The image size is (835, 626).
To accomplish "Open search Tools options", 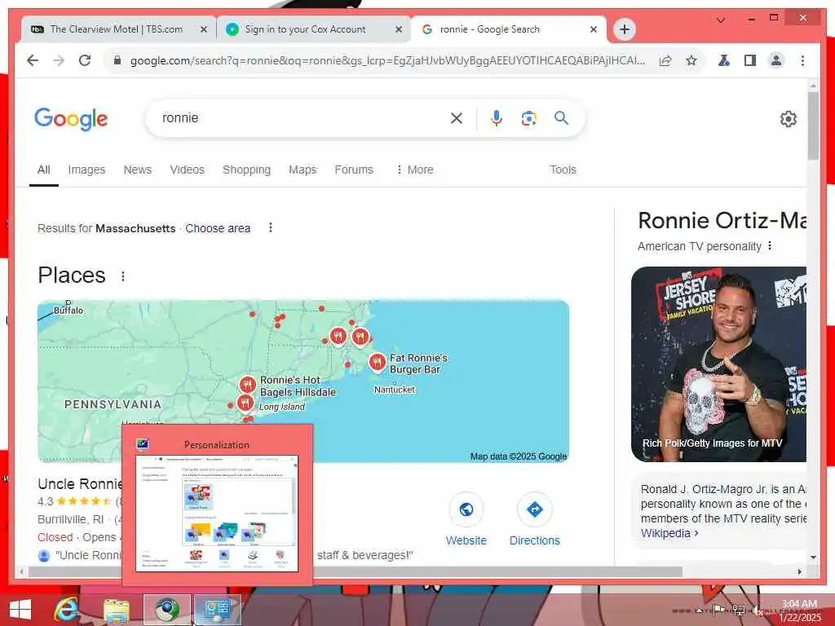I will tap(563, 170).
